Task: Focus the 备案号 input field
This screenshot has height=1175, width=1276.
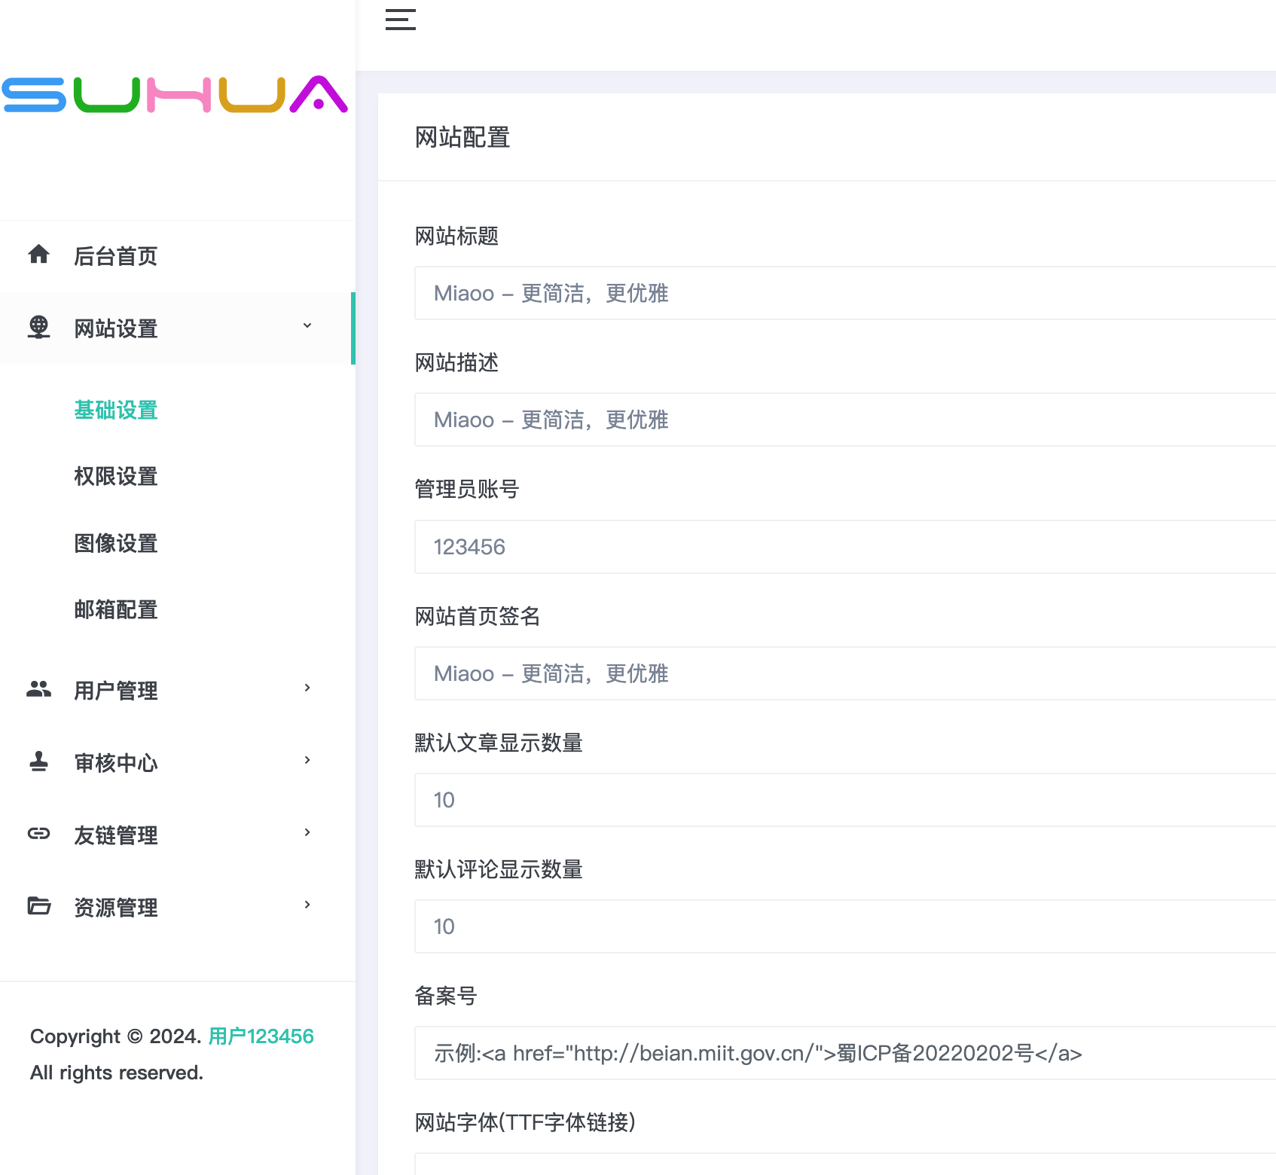Action: [845, 1053]
